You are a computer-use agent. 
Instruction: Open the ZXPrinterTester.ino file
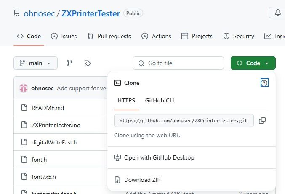[x=56, y=125]
